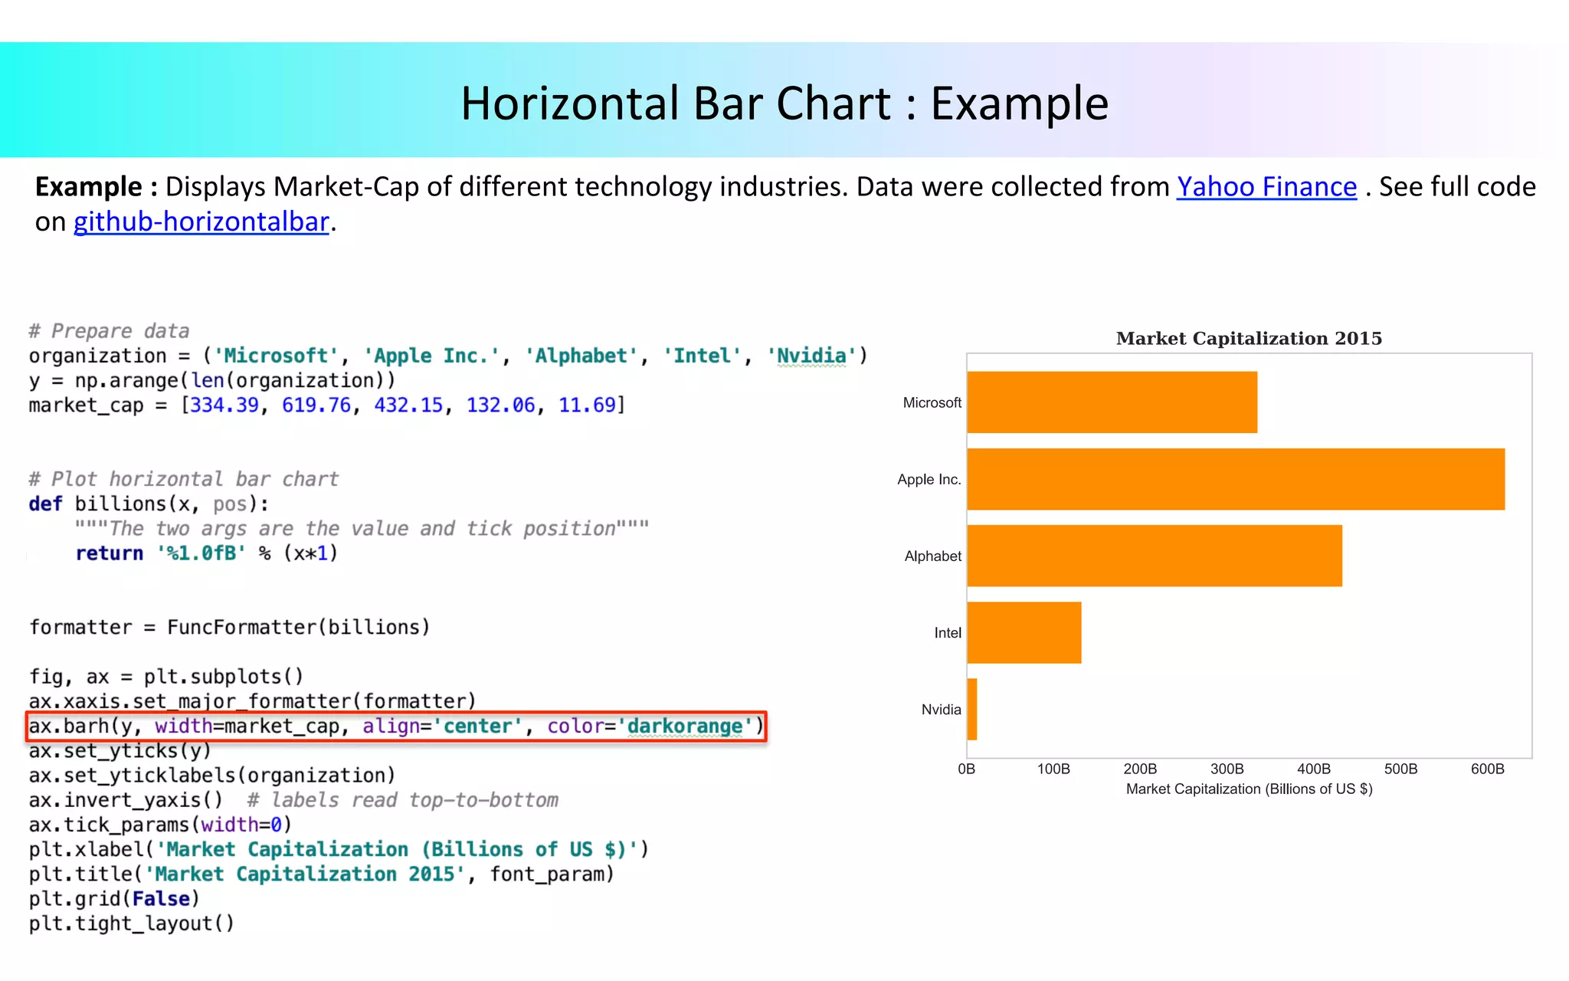The width and height of the screenshot is (1569, 981).
Task: Click the Nvidia y-axis label
Action: [x=941, y=709]
